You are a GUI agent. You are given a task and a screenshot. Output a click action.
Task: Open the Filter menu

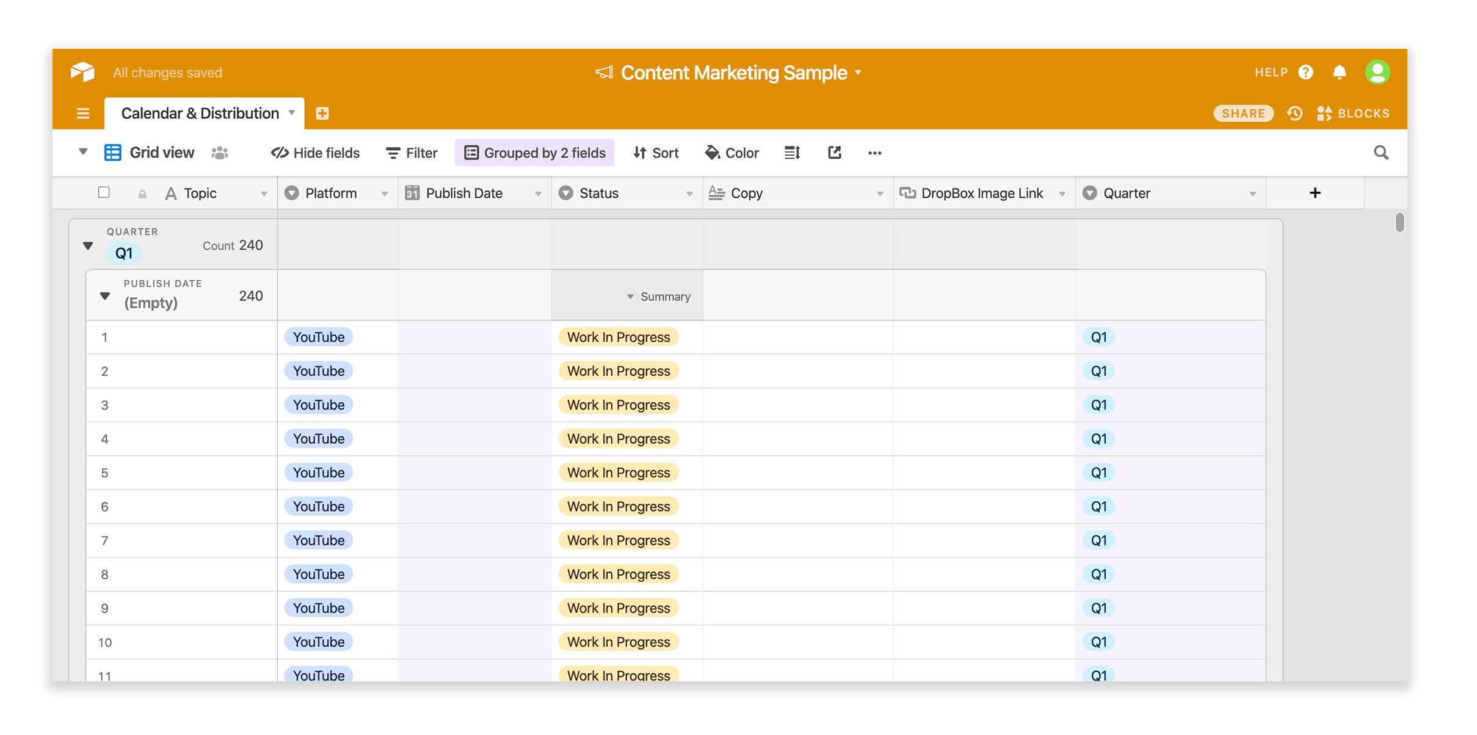(412, 153)
